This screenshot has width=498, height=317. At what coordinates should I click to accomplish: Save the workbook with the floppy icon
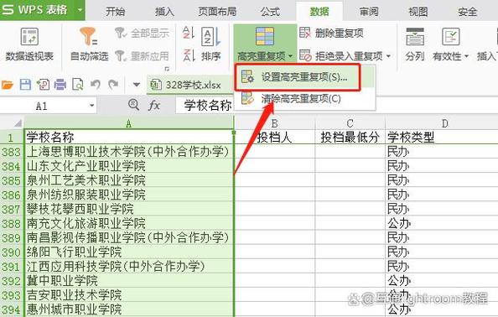pos(25,85)
